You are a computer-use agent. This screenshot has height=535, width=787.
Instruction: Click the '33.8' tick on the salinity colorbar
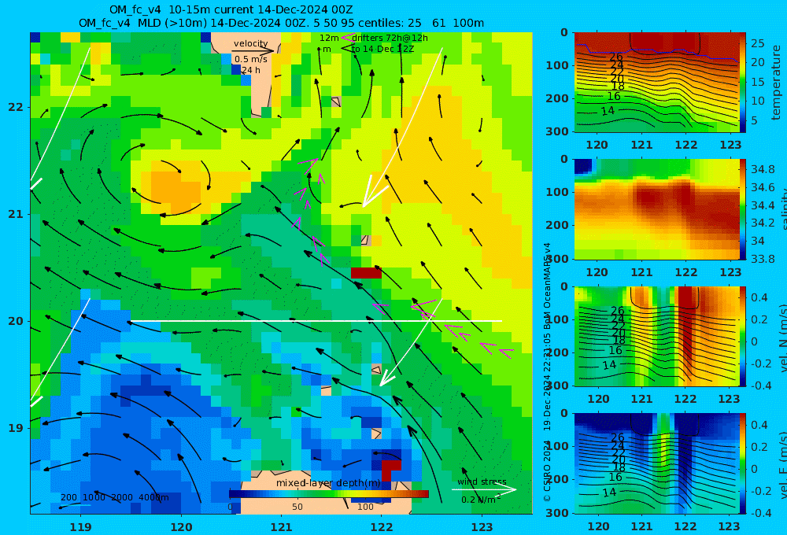pos(763,259)
